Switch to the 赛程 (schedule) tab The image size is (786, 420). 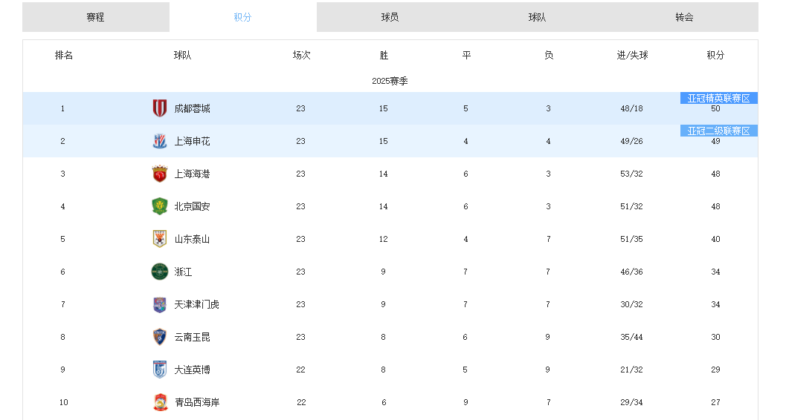pos(95,17)
